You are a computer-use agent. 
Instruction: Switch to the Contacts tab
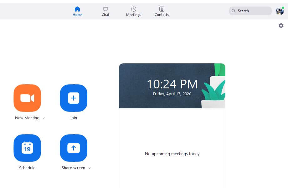(162, 12)
